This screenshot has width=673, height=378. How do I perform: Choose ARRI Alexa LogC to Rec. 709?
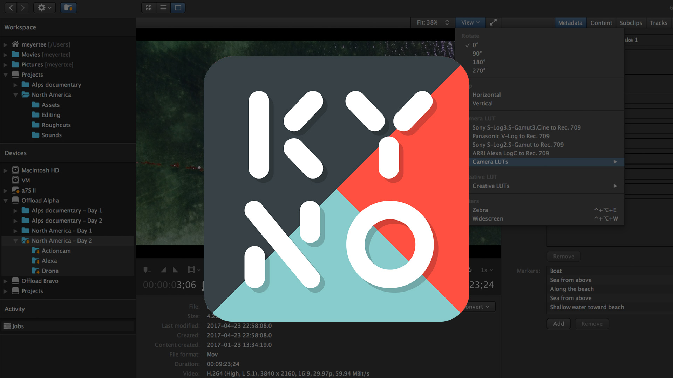coord(511,153)
